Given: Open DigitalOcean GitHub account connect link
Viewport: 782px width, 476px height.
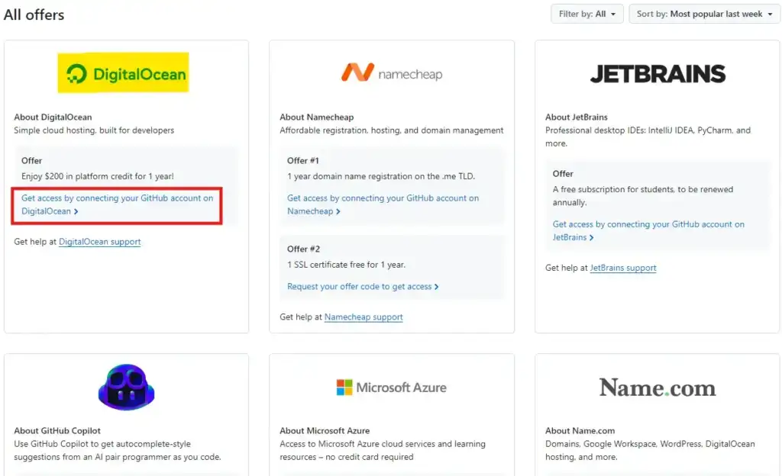Looking at the screenshot, I should (117, 204).
